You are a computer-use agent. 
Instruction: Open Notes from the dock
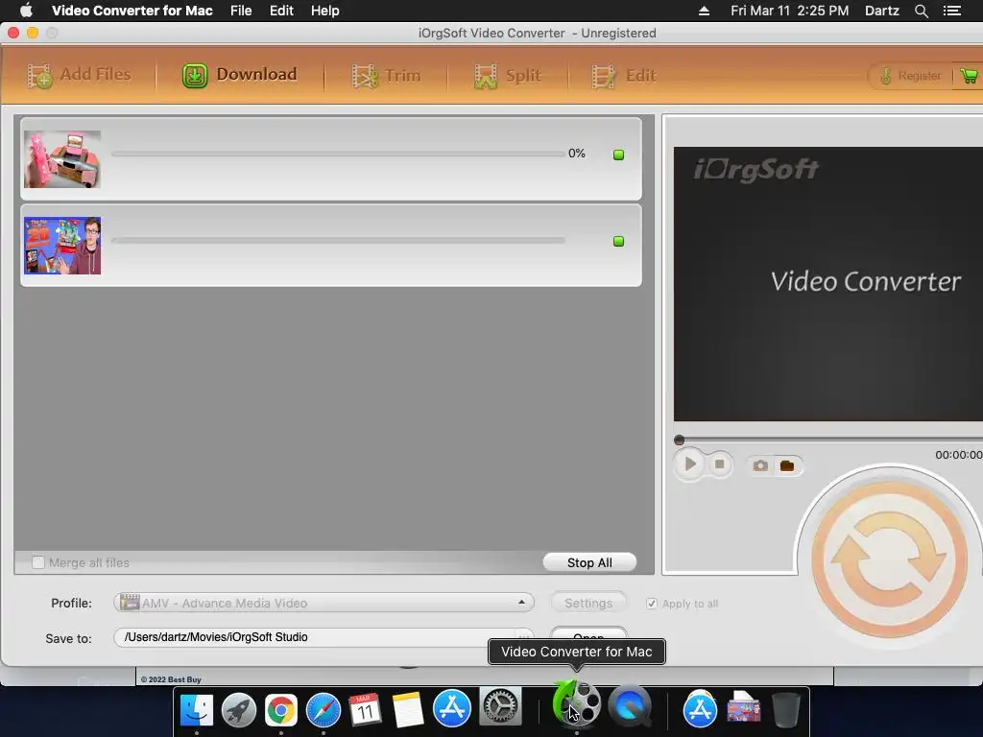point(408,709)
